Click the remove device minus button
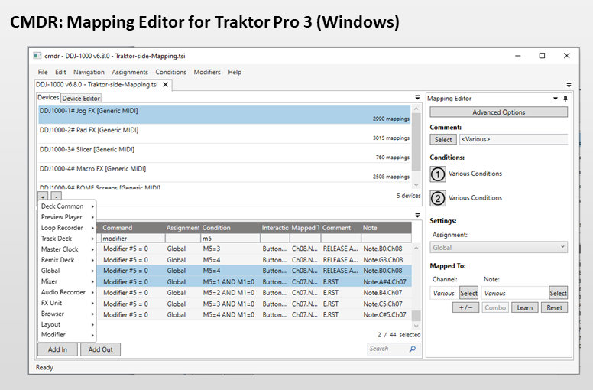This screenshot has width=593, height=390. click(56, 197)
